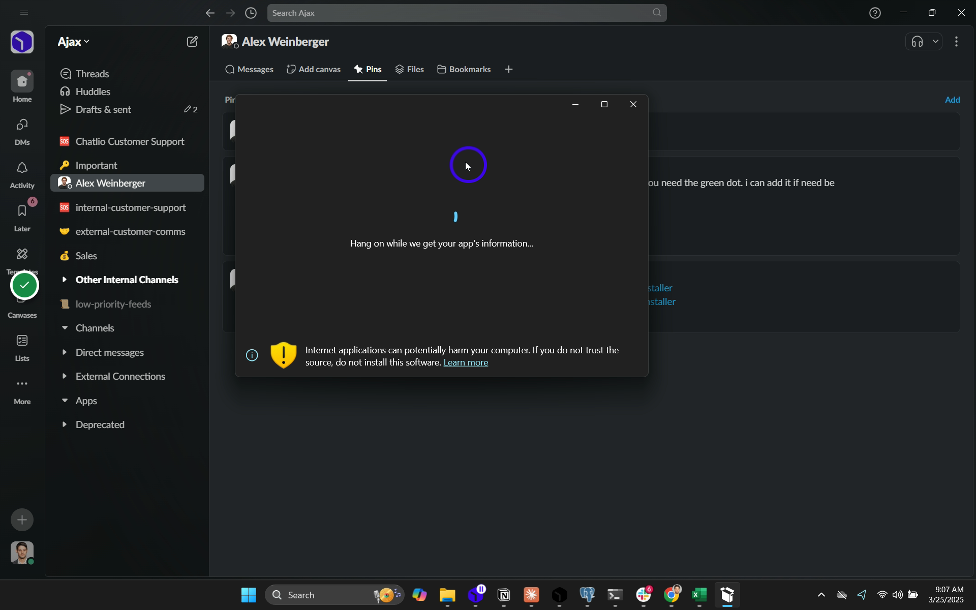Click the history clock icon
The image size is (976, 610).
pos(251,13)
